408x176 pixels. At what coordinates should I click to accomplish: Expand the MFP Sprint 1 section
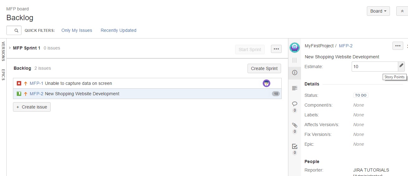pos(10,48)
